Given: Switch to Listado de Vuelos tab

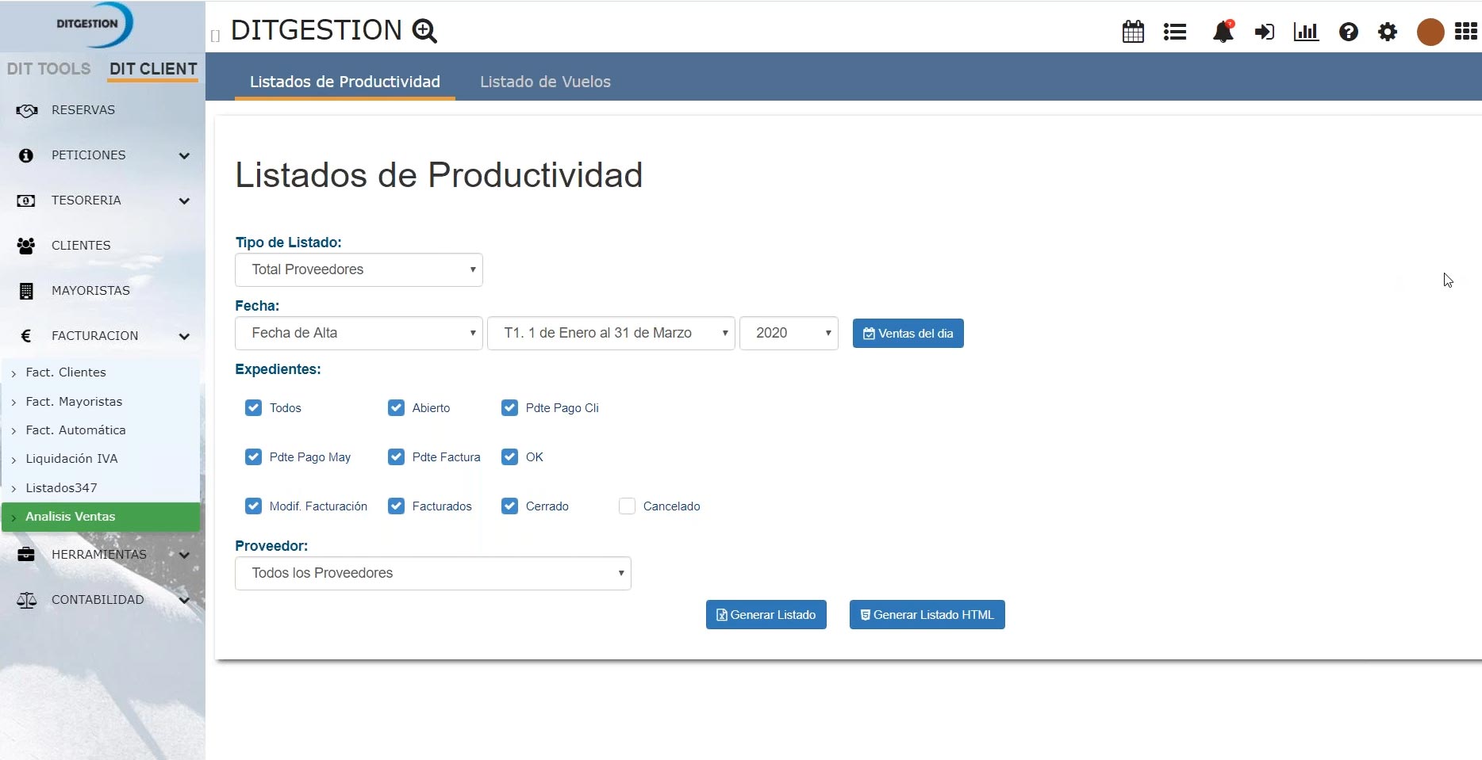Looking at the screenshot, I should (545, 82).
